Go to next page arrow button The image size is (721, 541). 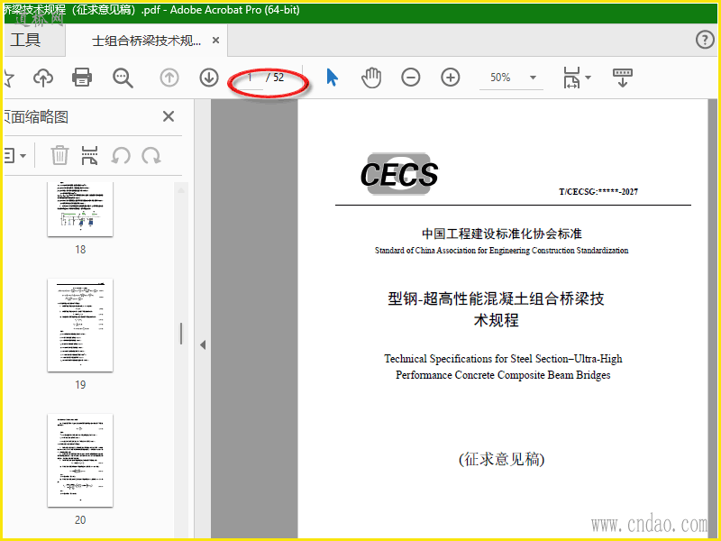click(x=209, y=78)
